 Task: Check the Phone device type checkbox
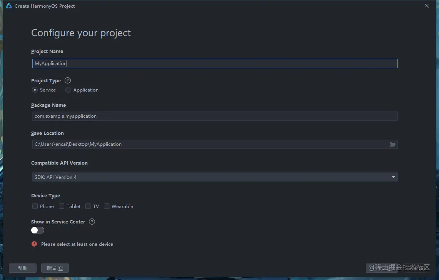point(35,207)
